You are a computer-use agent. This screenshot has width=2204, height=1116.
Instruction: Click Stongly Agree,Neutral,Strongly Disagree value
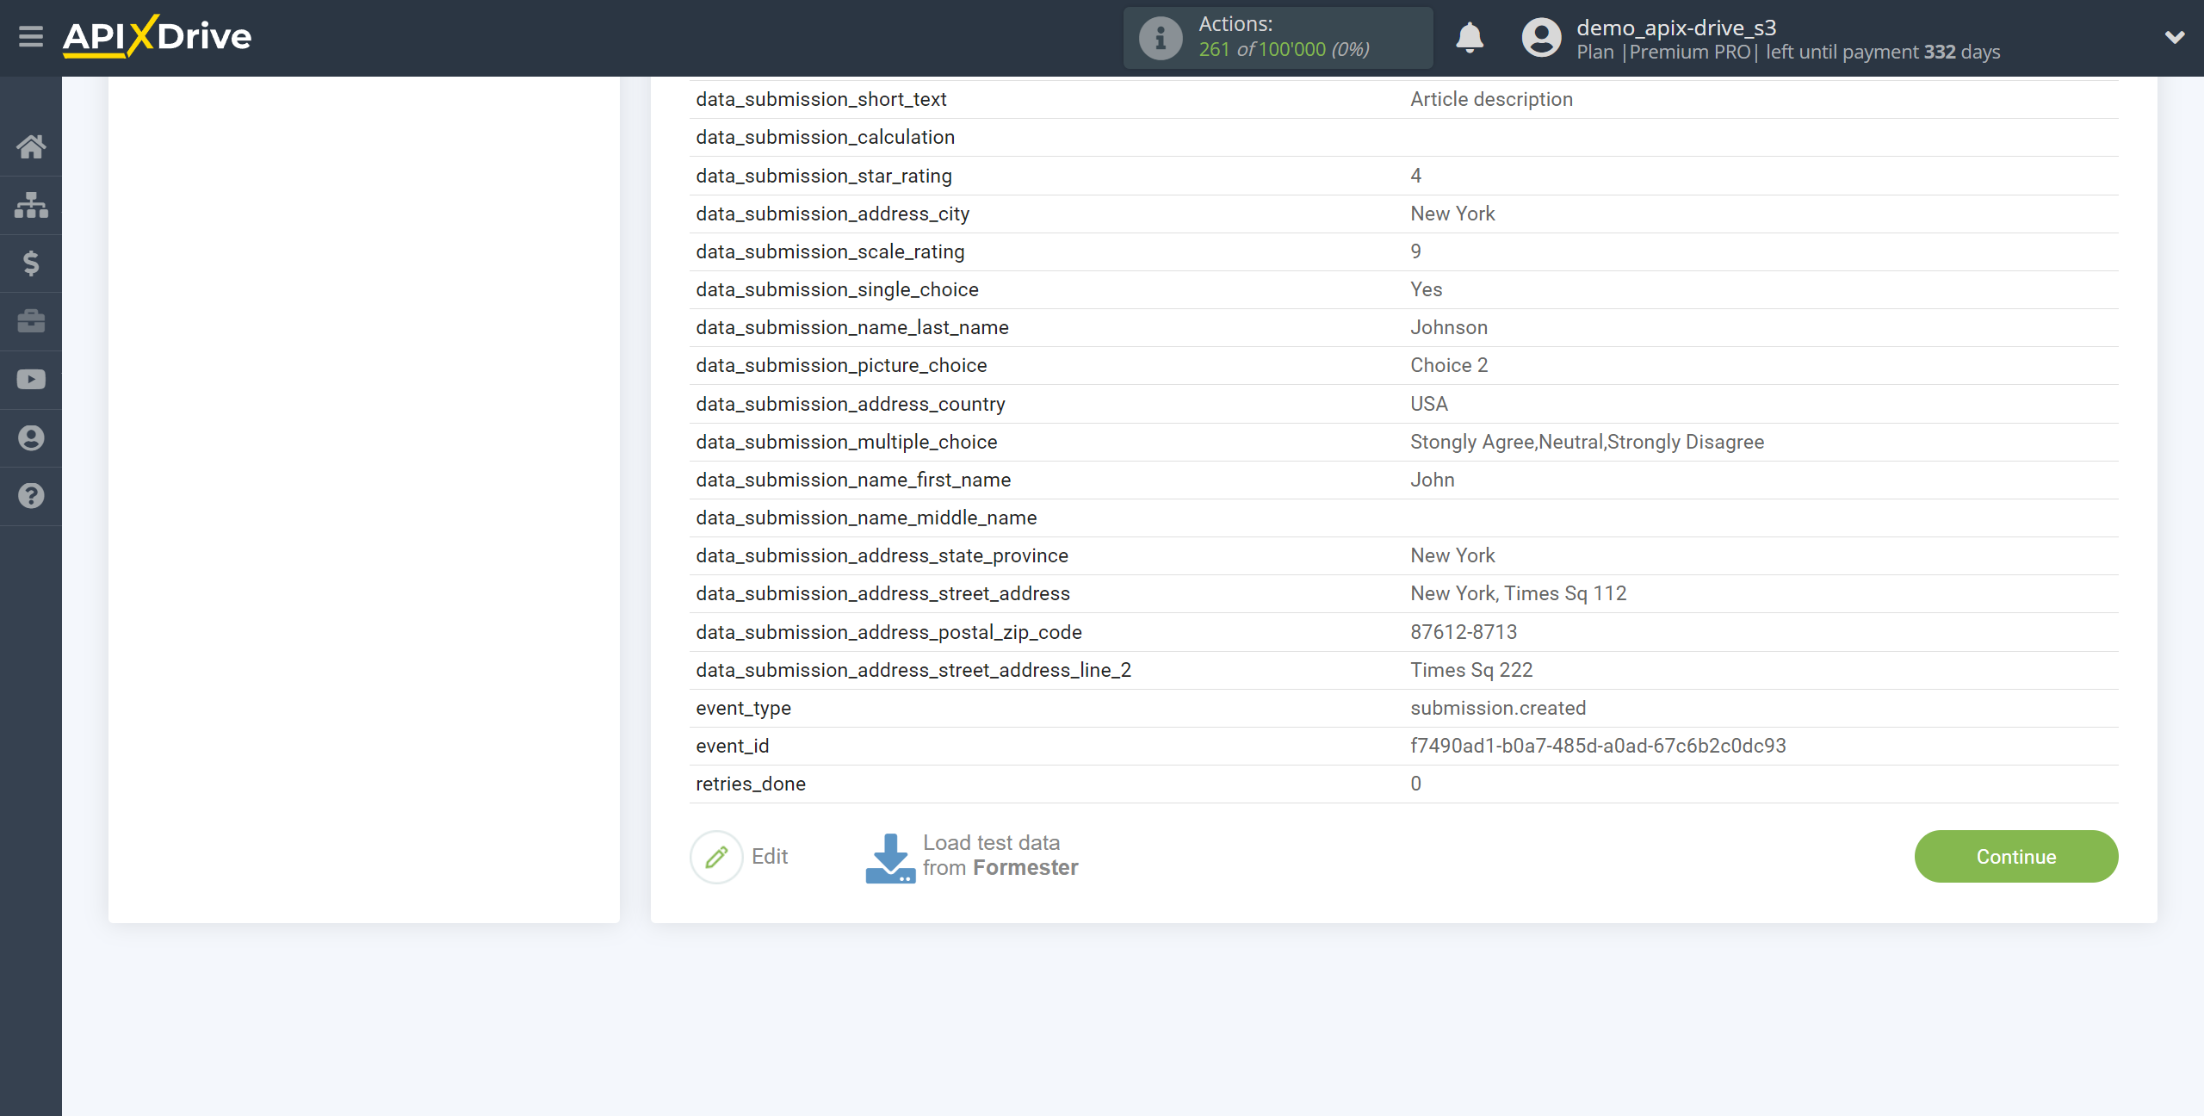1587,442
